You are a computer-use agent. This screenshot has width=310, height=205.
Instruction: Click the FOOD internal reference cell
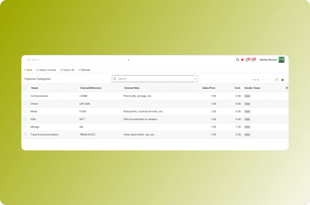point(83,112)
